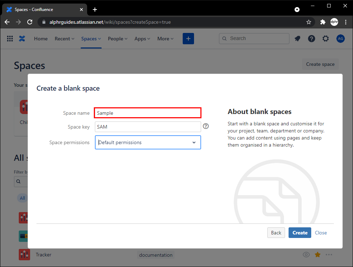
Task: Open the AG profile avatar
Action: (x=340, y=39)
